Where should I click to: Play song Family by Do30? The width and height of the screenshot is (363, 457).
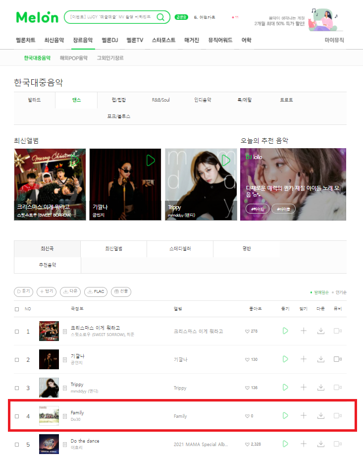(285, 416)
